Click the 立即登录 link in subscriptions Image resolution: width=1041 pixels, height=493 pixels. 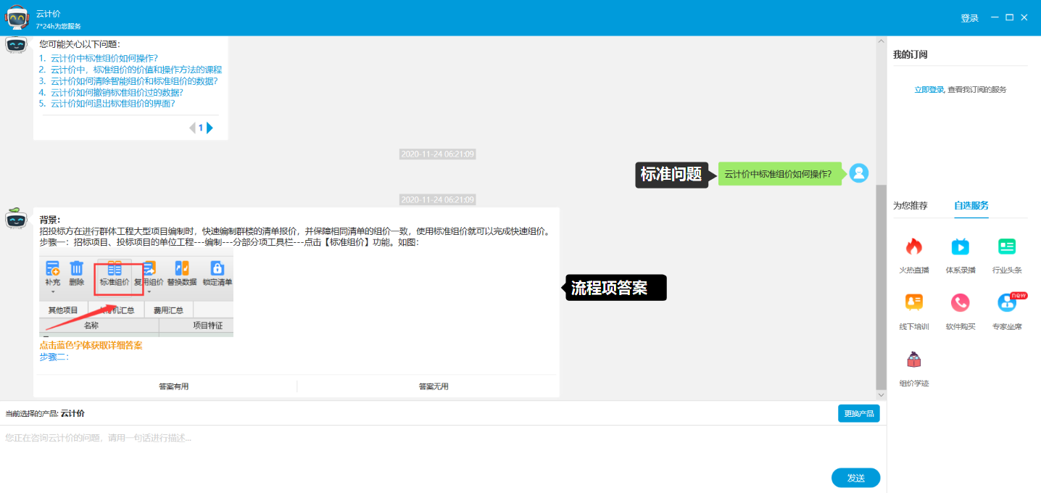point(929,90)
